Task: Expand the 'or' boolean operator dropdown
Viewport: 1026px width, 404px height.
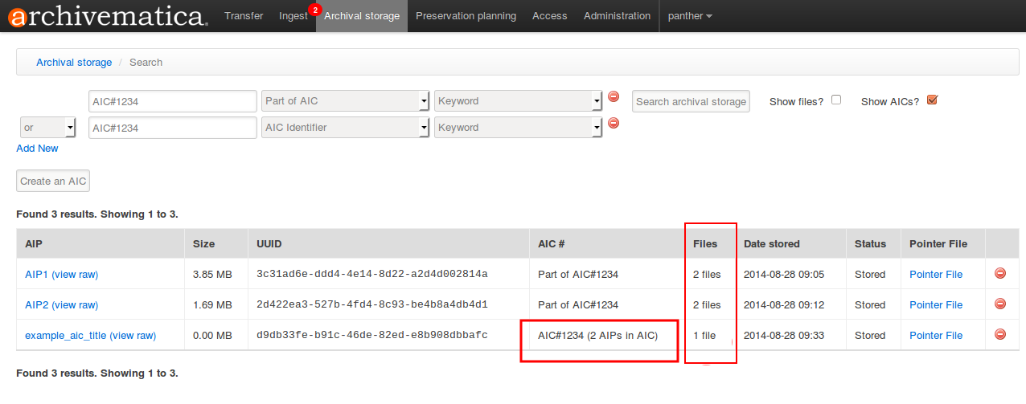Action: pyautogui.click(x=47, y=128)
